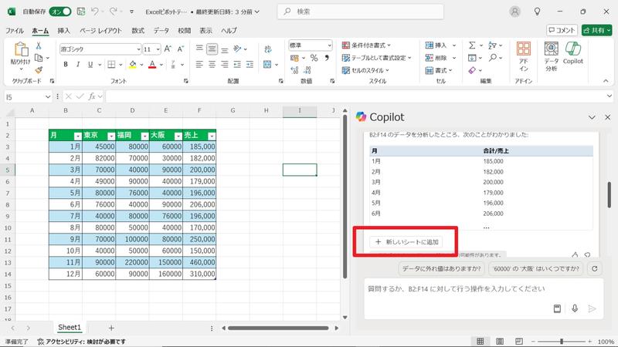The width and height of the screenshot is (618, 347).
Task: Open filter dropdown for 福岡 column
Action: pos(144,136)
